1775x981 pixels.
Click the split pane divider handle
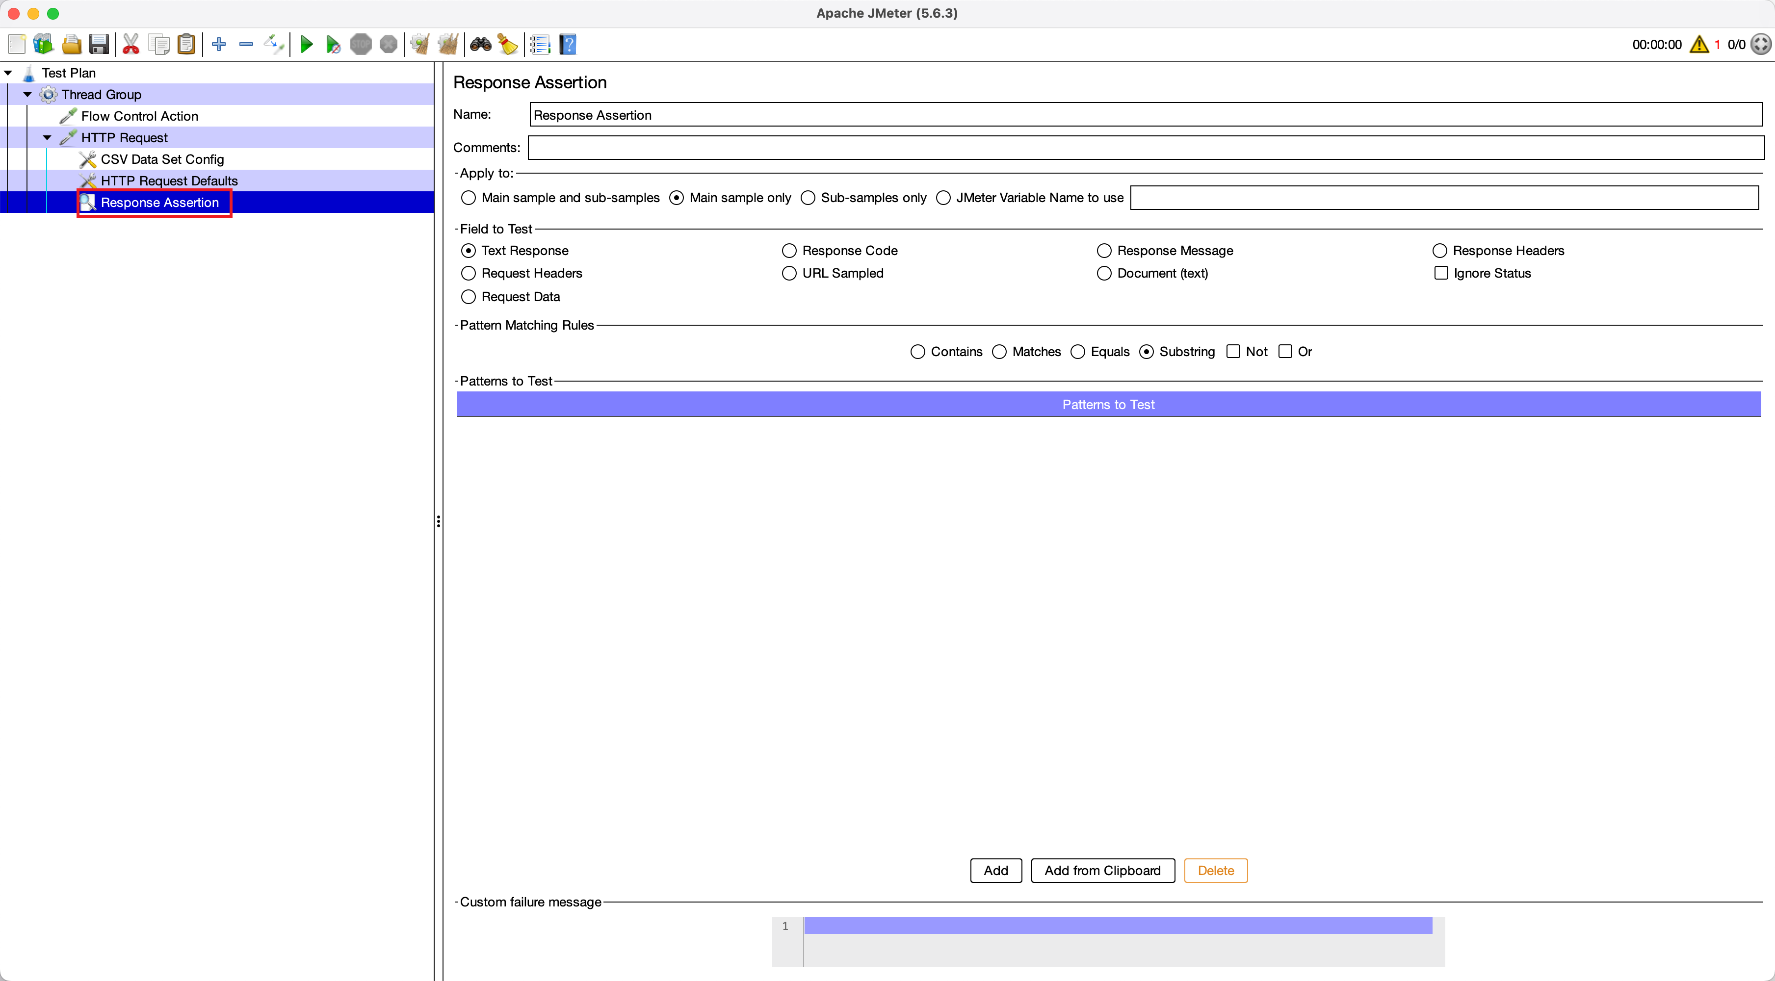(438, 521)
